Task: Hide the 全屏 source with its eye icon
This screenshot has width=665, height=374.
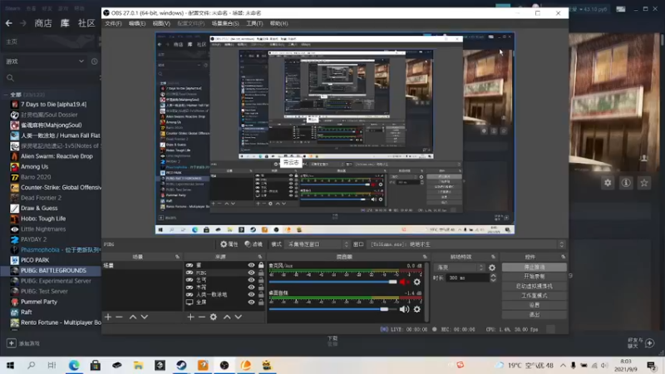Action: point(251,303)
